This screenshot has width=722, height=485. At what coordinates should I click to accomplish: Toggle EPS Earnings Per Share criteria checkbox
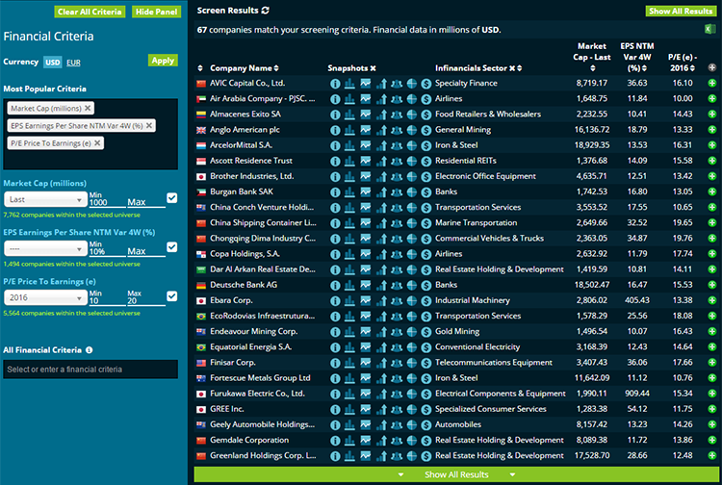pyautogui.click(x=171, y=247)
